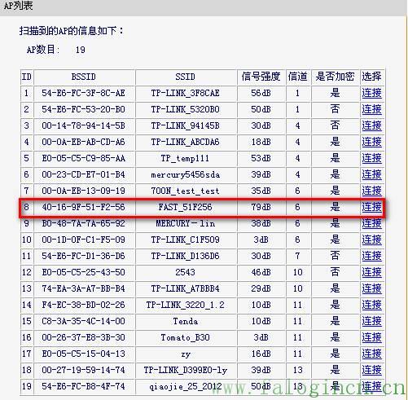Click 连接 for TP-LINK_D136D6
This screenshot has height=400, width=408.
coord(371,256)
